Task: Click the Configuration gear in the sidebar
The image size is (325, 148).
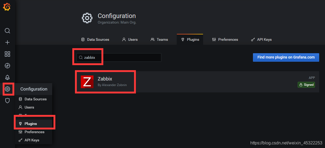Action: (x=7, y=89)
